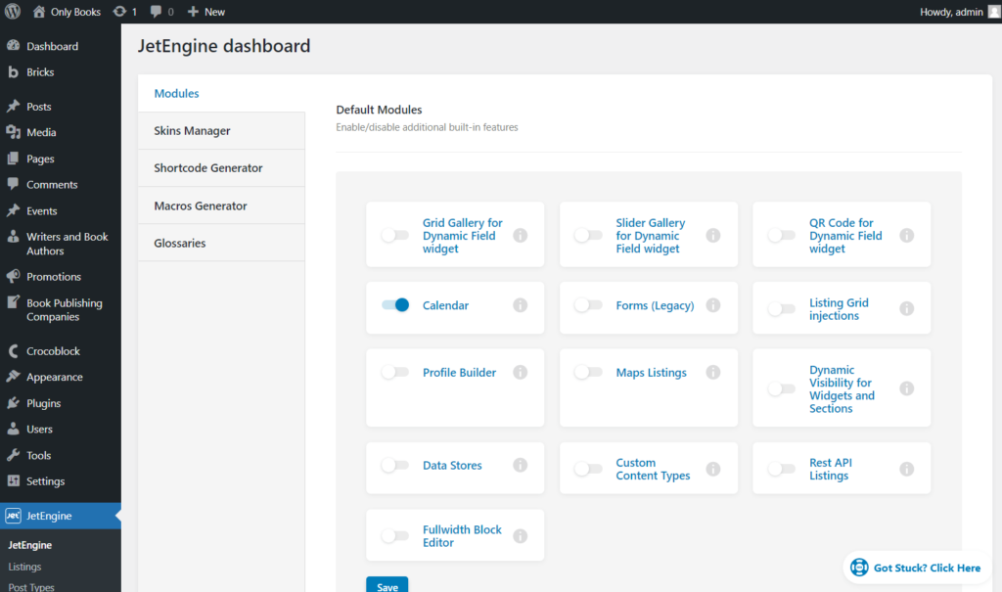
Task: Show info for Dynamic Visibility module
Action: [907, 388]
